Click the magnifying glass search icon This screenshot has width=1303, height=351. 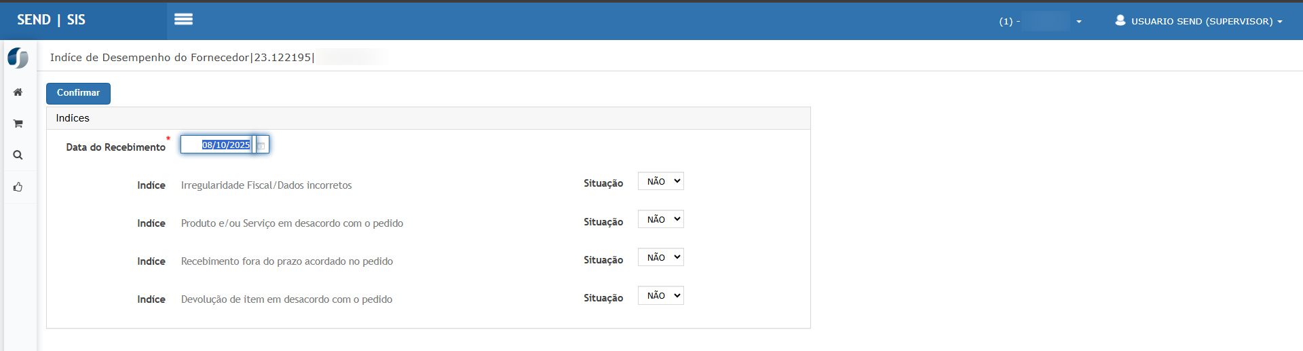click(18, 155)
